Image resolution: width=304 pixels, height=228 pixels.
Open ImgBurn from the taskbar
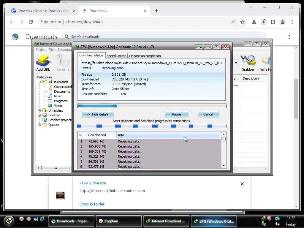119,221
